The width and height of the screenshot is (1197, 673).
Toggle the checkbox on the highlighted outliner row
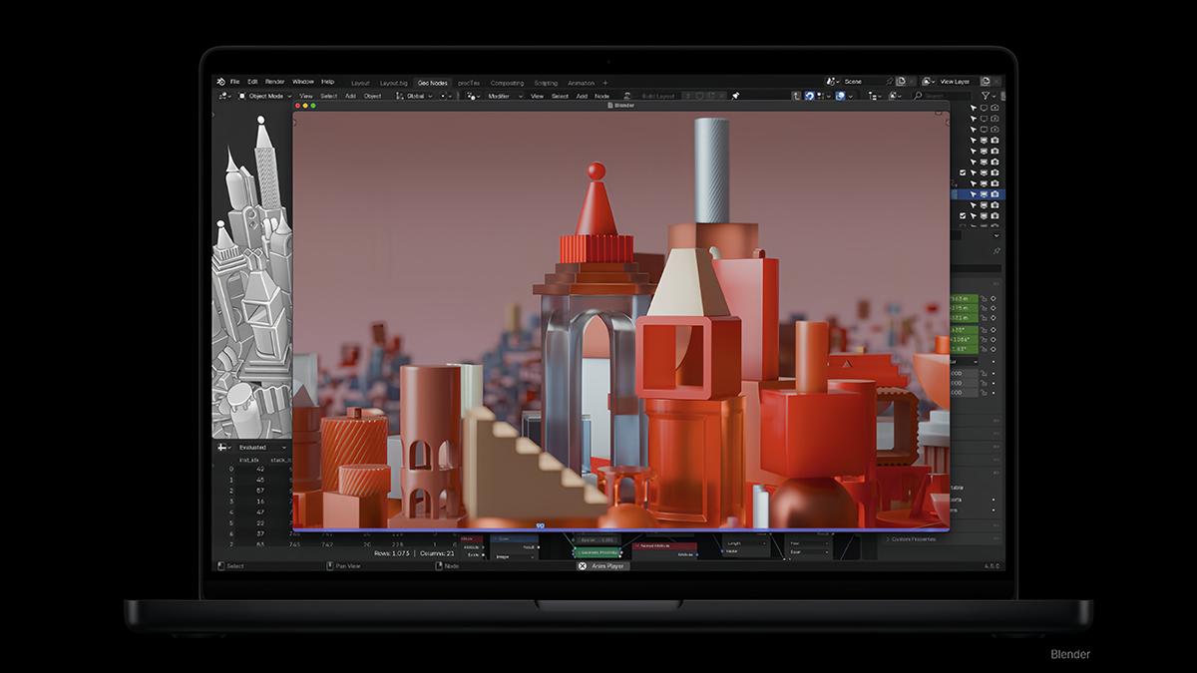963,194
